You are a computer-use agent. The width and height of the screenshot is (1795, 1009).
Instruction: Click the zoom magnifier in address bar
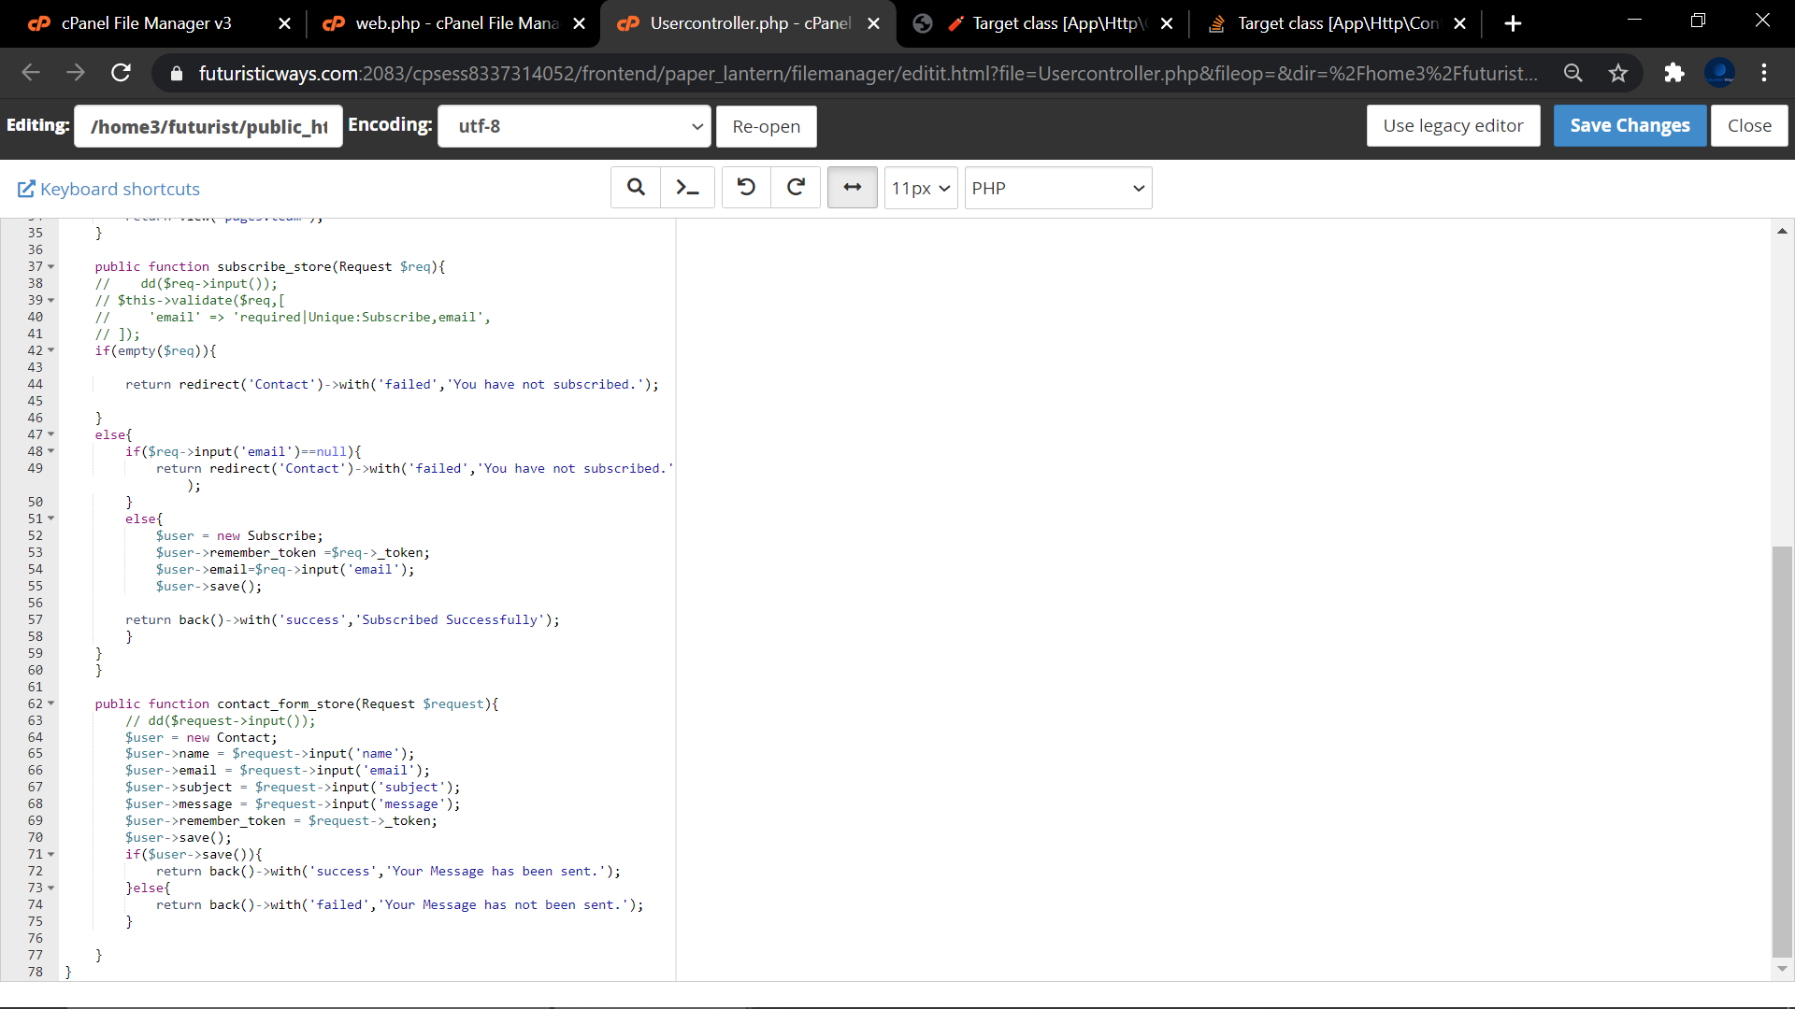coord(1573,73)
